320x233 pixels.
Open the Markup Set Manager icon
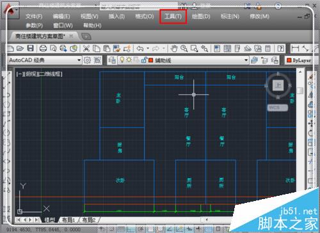click(x=258, y=49)
